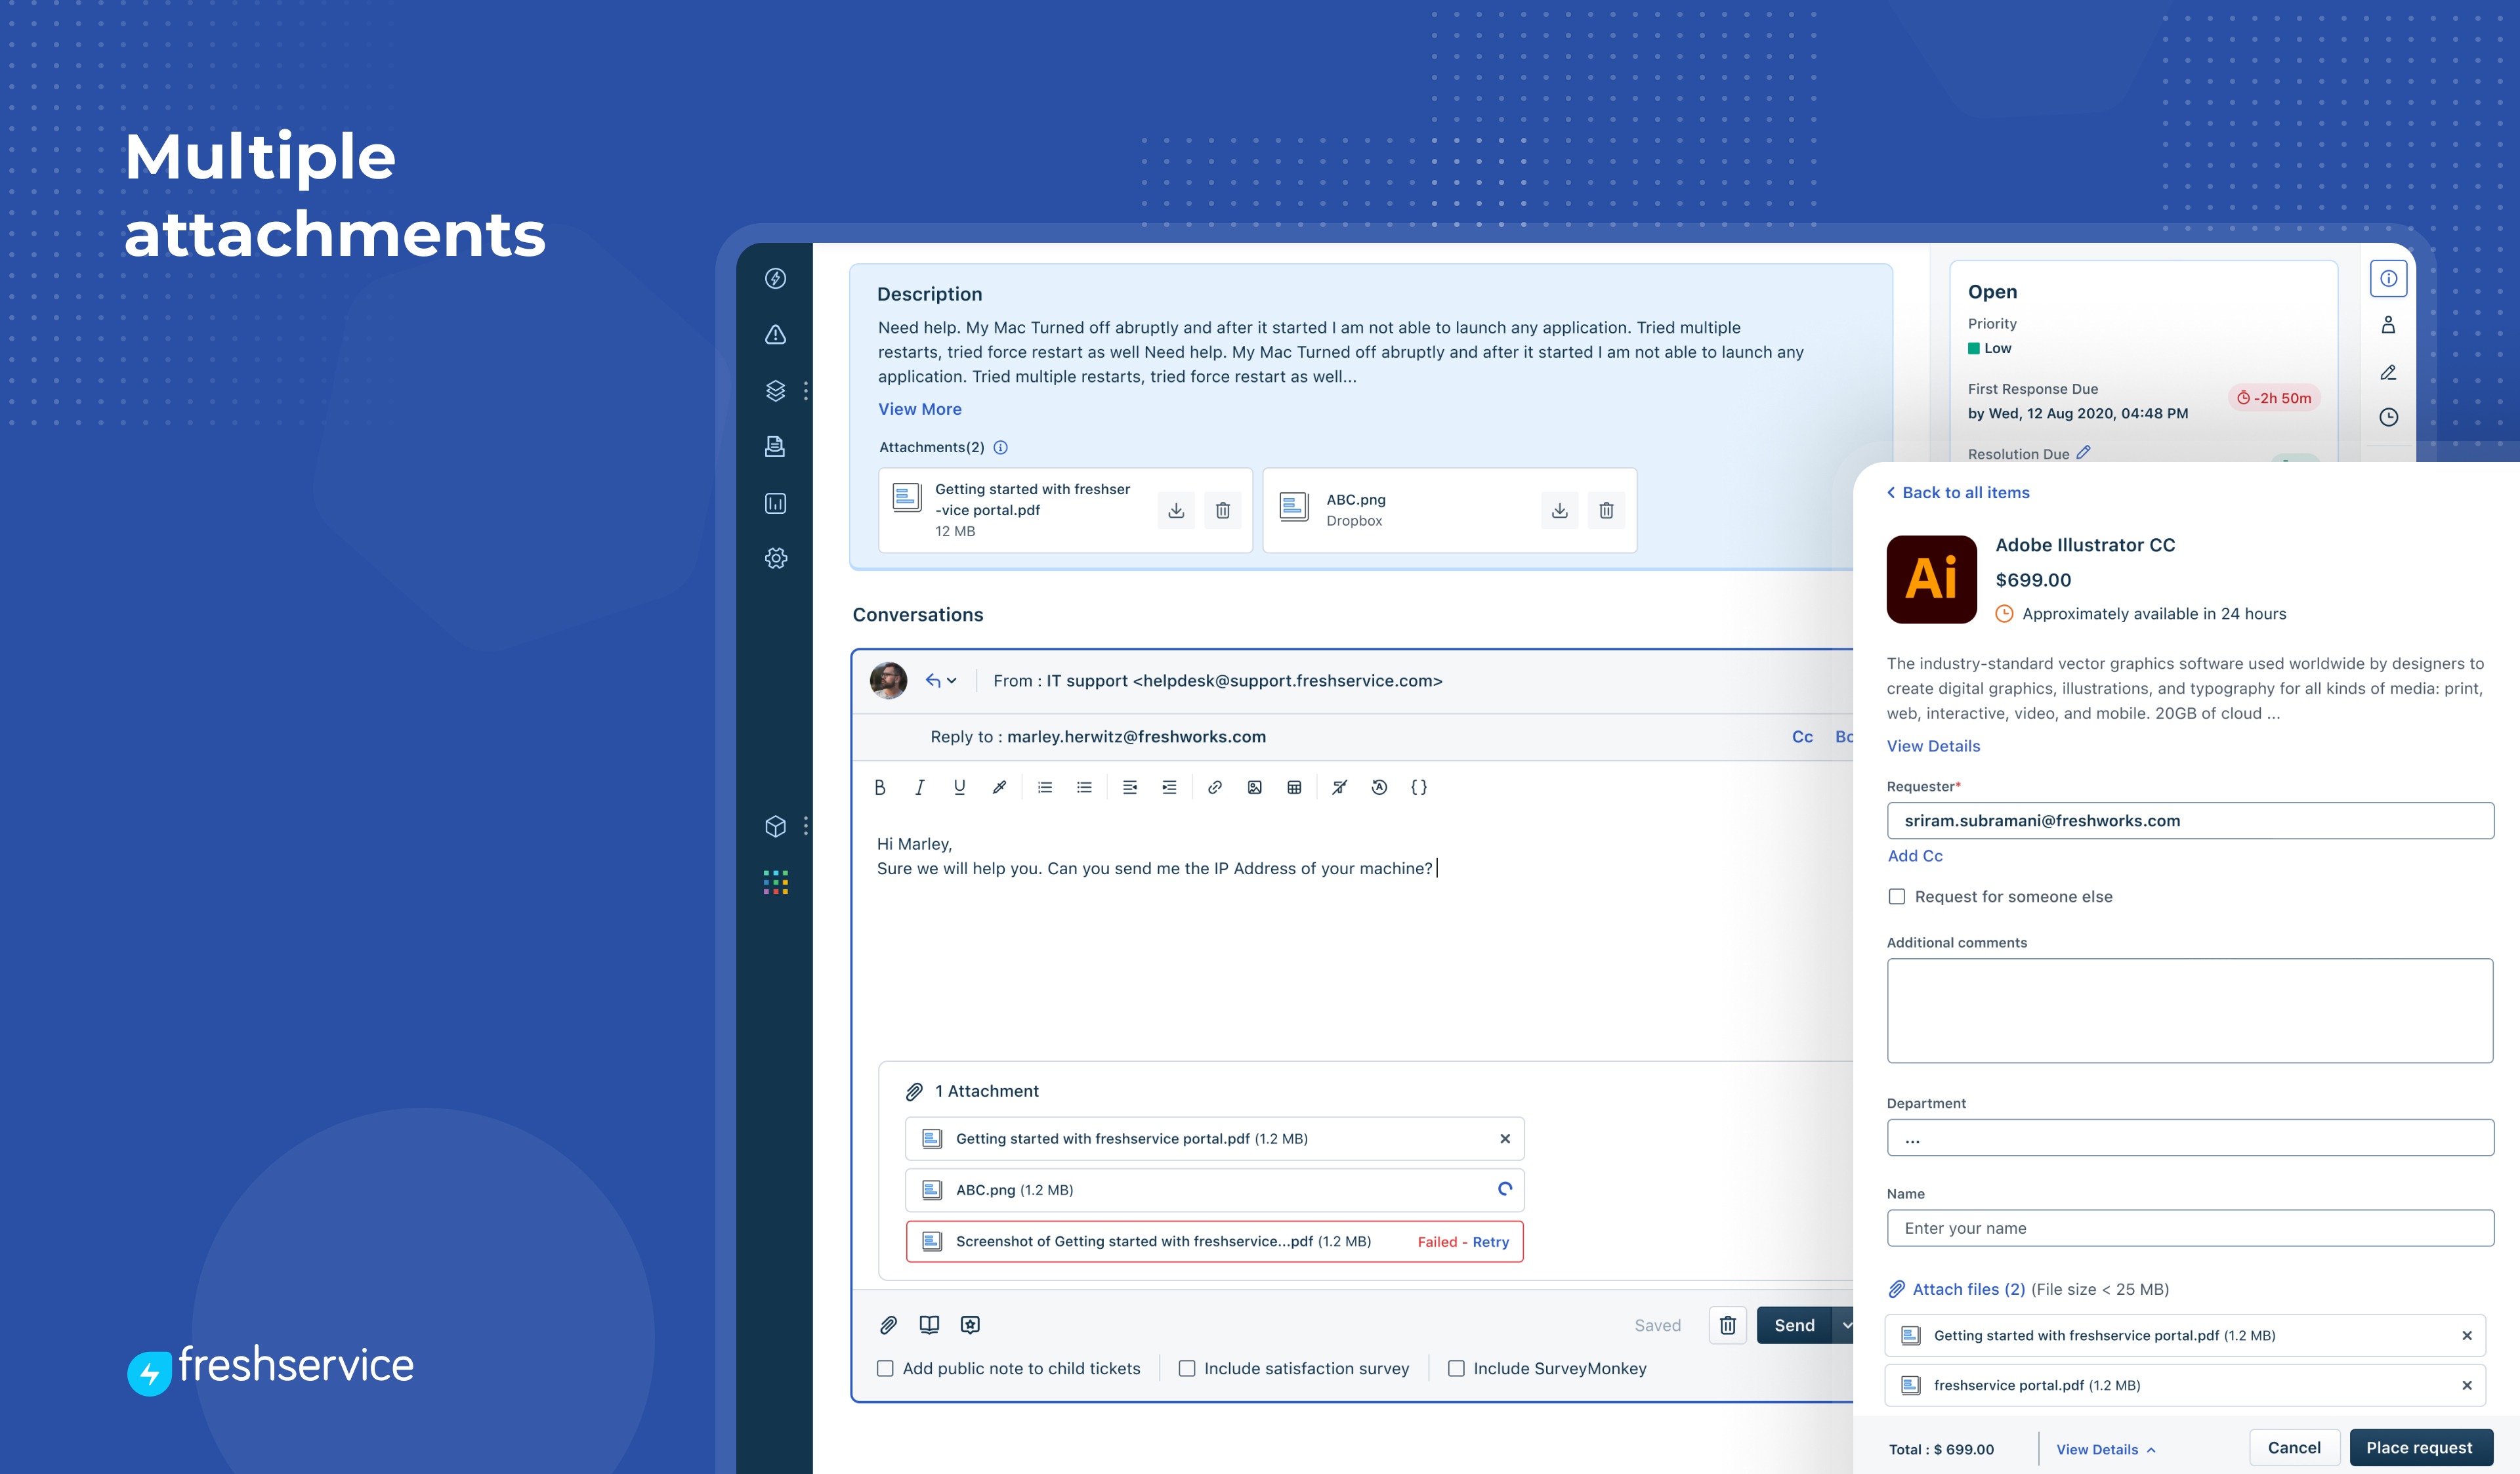The image size is (2520, 1474).
Task: Download ABC.png Dropbox attachment
Action: click(x=1559, y=510)
